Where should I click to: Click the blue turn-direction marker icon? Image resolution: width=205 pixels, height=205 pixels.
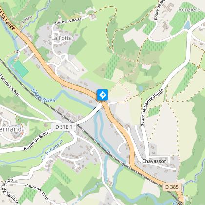(102, 95)
